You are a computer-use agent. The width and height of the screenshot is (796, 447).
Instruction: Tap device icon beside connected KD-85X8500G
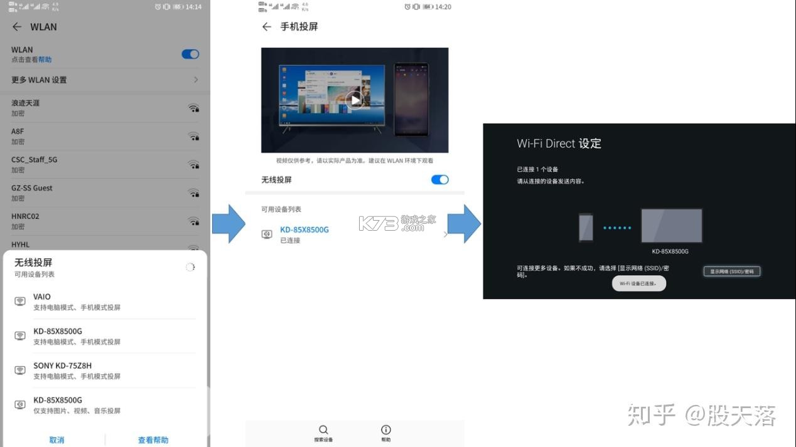pyautogui.click(x=267, y=234)
